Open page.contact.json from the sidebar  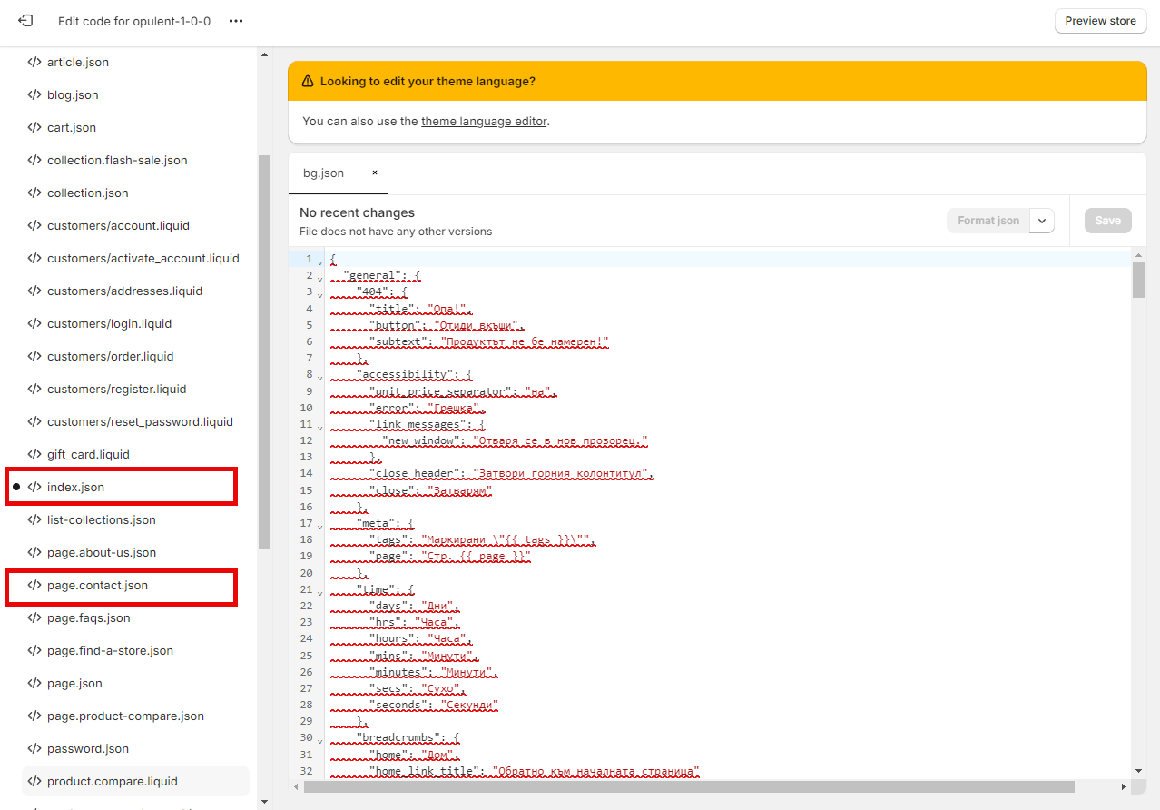97,586
